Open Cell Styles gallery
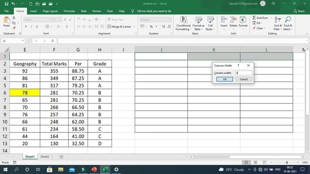The height and width of the screenshot is (174, 310). point(210,23)
